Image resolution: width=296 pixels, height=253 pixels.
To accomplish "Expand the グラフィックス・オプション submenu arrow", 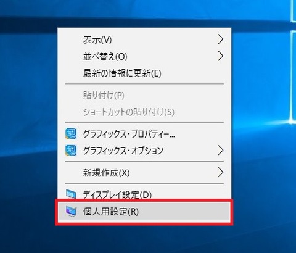I will coord(221,151).
